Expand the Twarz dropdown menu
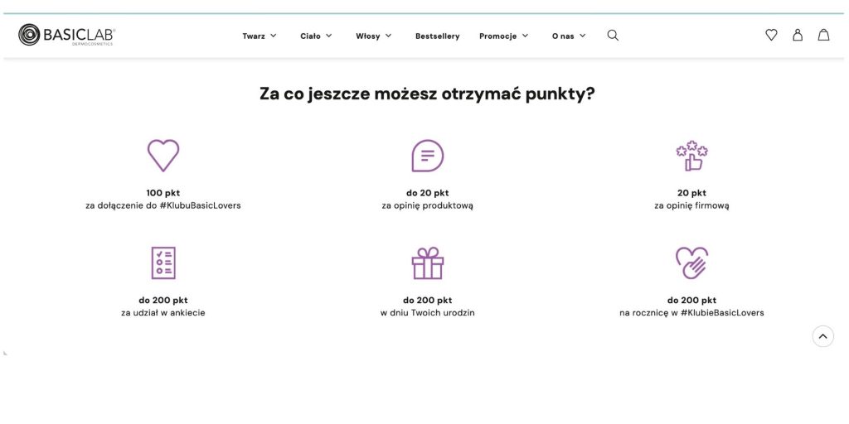The width and height of the screenshot is (849, 424). coord(260,36)
